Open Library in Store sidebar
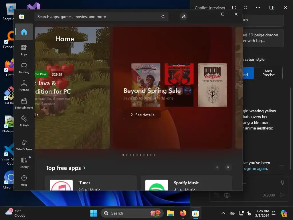 tap(24, 163)
